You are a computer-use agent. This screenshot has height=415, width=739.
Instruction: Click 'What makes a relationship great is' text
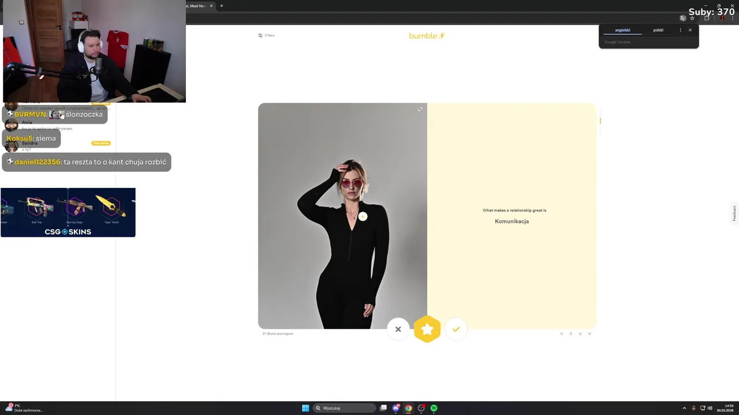point(514,210)
